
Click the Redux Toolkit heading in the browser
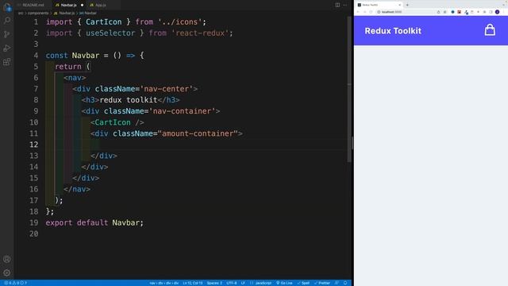click(x=393, y=31)
